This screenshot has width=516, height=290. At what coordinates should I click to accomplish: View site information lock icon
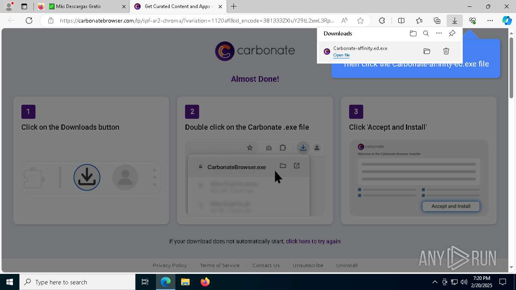pyautogui.click(x=51, y=21)
